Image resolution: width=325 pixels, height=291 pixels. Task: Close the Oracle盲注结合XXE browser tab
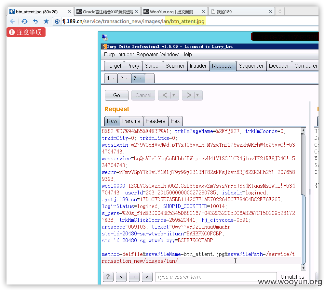coord(136,12)
